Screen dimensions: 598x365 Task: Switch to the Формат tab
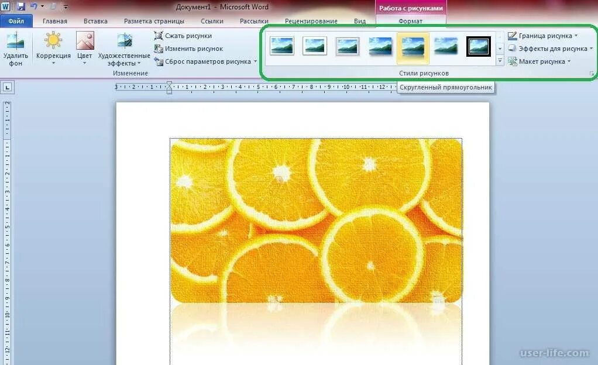point(410,21)
